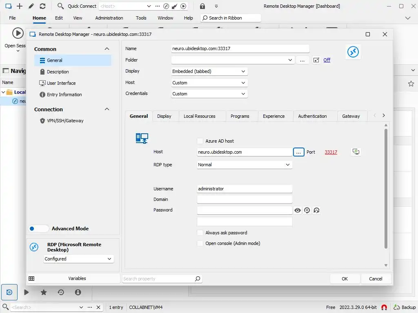Open the Administration menu
418x313 pixels.
[x=109, y=18]
